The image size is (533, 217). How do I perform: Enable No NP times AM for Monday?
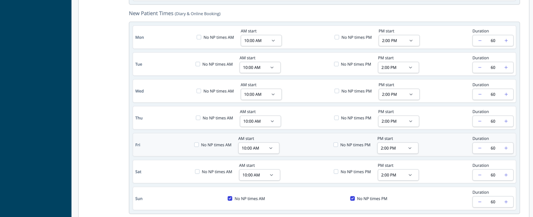pyautogui.click(x=199, y=37)
